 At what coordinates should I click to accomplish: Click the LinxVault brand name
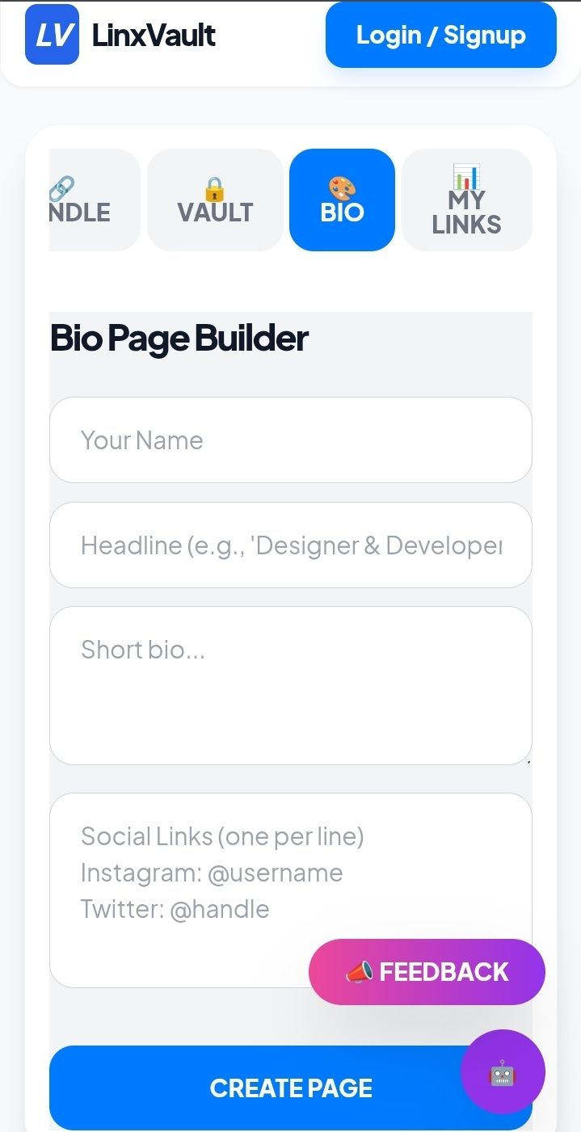154,35
